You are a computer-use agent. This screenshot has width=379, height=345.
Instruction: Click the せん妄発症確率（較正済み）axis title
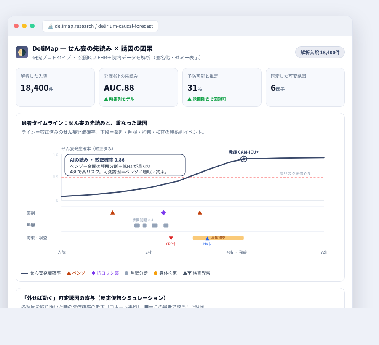88,149
